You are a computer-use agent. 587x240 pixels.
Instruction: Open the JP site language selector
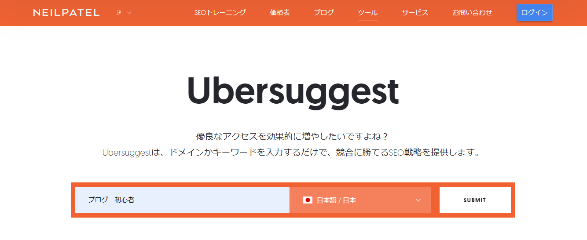tap(124, 13)
